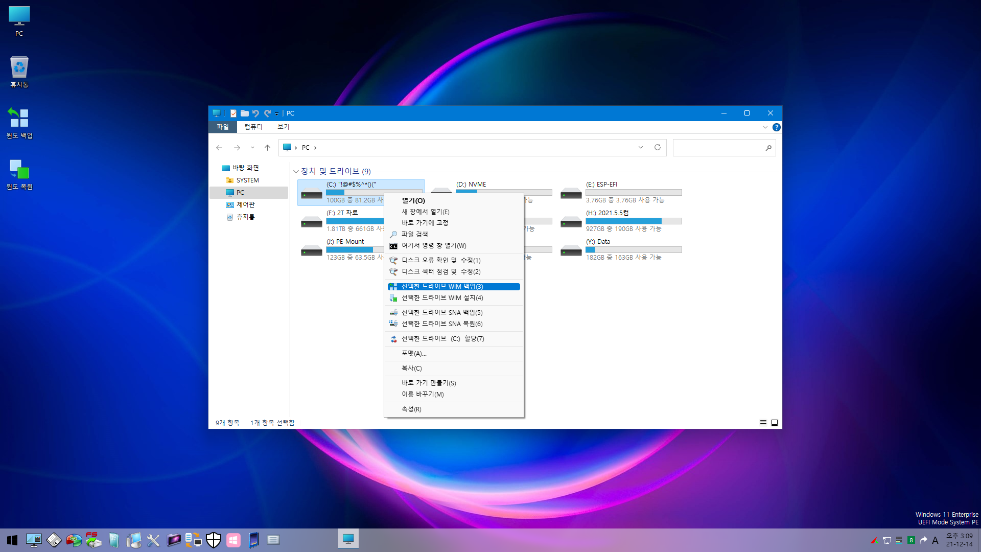Open the white shield security icon on taskbar
The width and height of the screenshot is (981, 552).
[214, 540]
